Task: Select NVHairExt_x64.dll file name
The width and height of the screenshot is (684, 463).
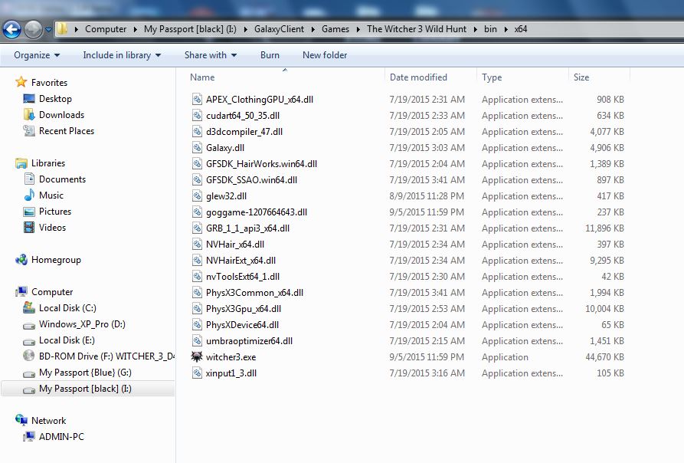Action: pyautogui.click(x=241, y=261)
